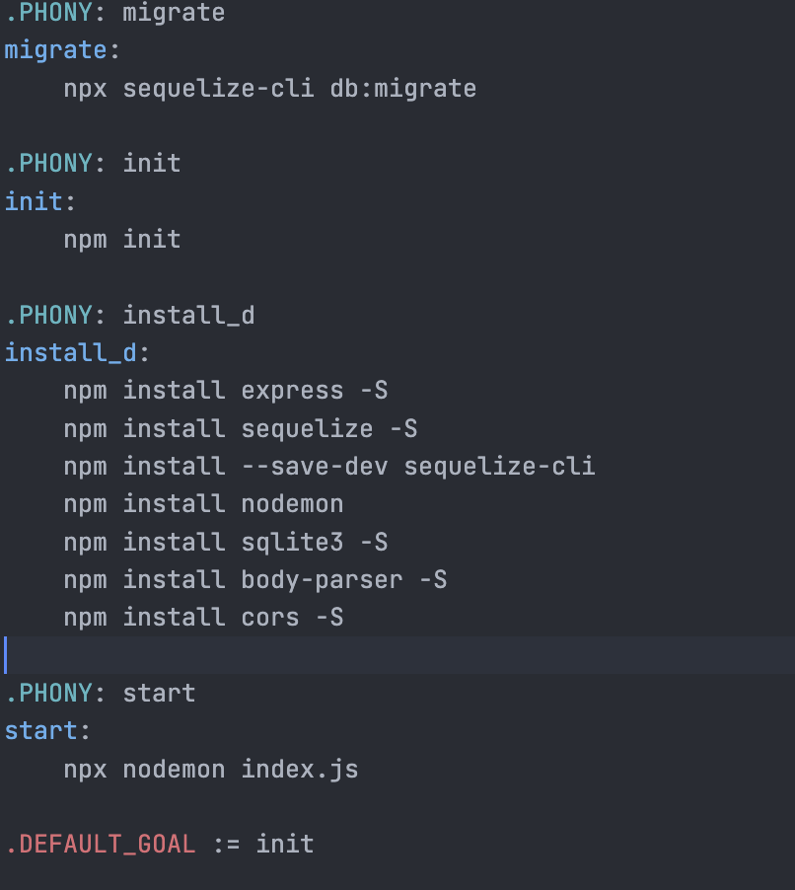
Task: Click the 'npm install sequelize -S' line
Action: (x=240, y=429)
